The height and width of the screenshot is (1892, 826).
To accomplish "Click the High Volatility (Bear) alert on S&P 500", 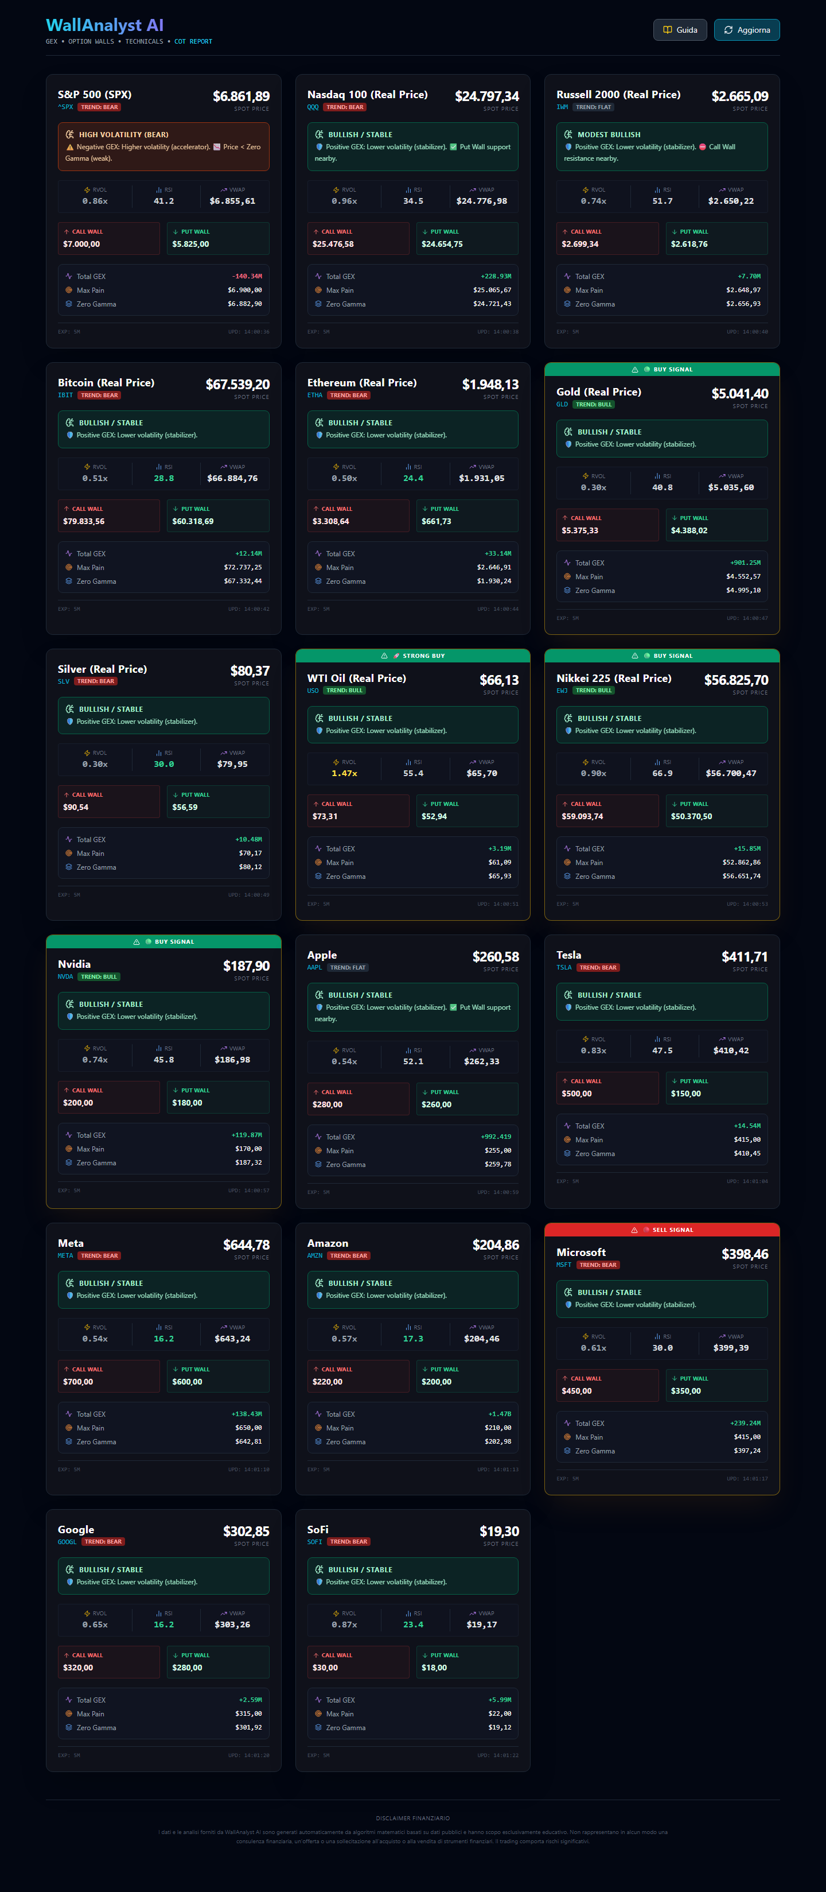I will (163, 146).
